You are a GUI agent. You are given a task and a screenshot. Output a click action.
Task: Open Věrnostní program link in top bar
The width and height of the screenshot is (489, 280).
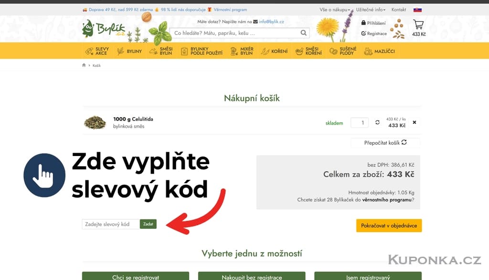(230, 10)
